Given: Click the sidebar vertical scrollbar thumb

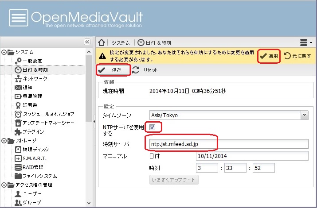Looking at the screenshot, I should point(89,89).
